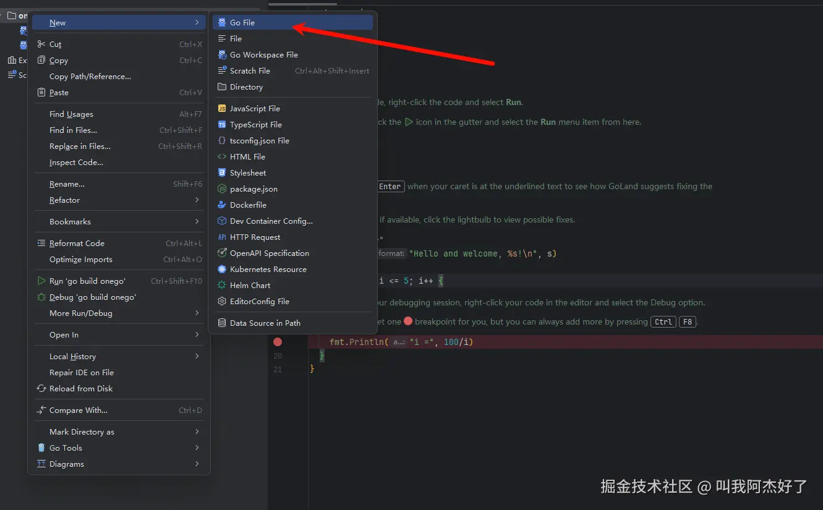Choose Find in Files menu entry
Image resolution: width=823 pixels, height=510 pixels.
pos(119,130)
